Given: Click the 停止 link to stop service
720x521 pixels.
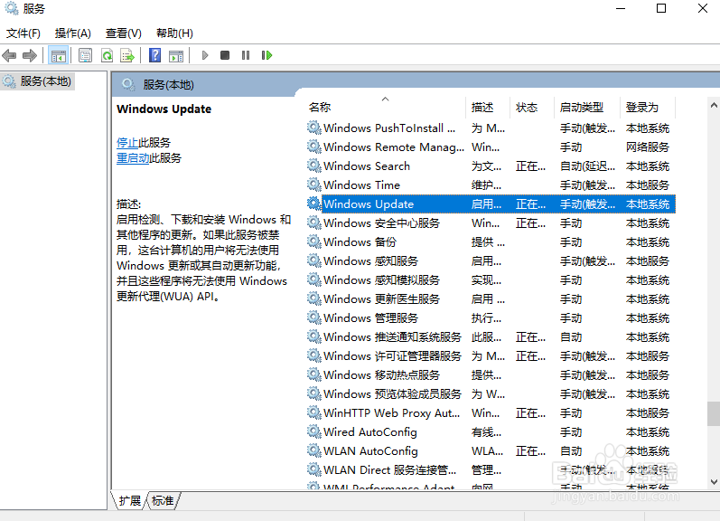Looking at the screenshot, I should [x=127, y=143].
